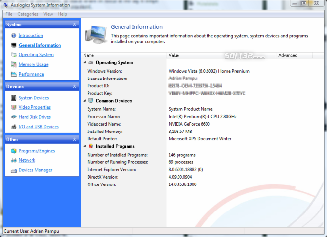Open the I/O and USB Devices link

click(x=38, y=127)
